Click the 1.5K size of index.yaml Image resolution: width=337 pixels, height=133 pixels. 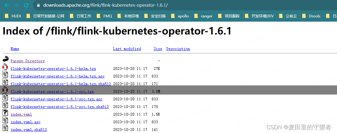coord(156,114)
